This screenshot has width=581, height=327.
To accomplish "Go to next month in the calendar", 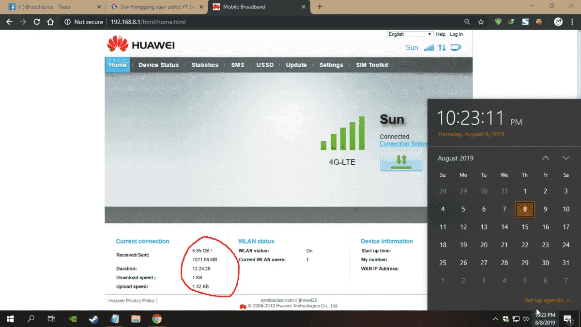I will [566, 158].
